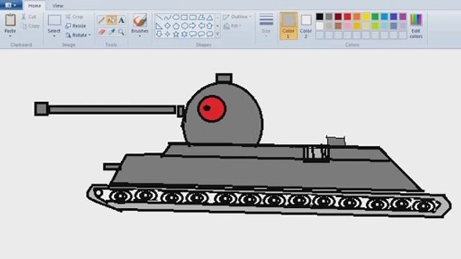Expand the Shapes gallery with More arrow
461x259 pixels.
coord(218,34)
